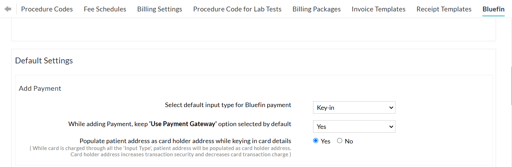This screenshot has height=167, width=512.
Task: Click the Add Payment section title
Action: pos(40,88)
